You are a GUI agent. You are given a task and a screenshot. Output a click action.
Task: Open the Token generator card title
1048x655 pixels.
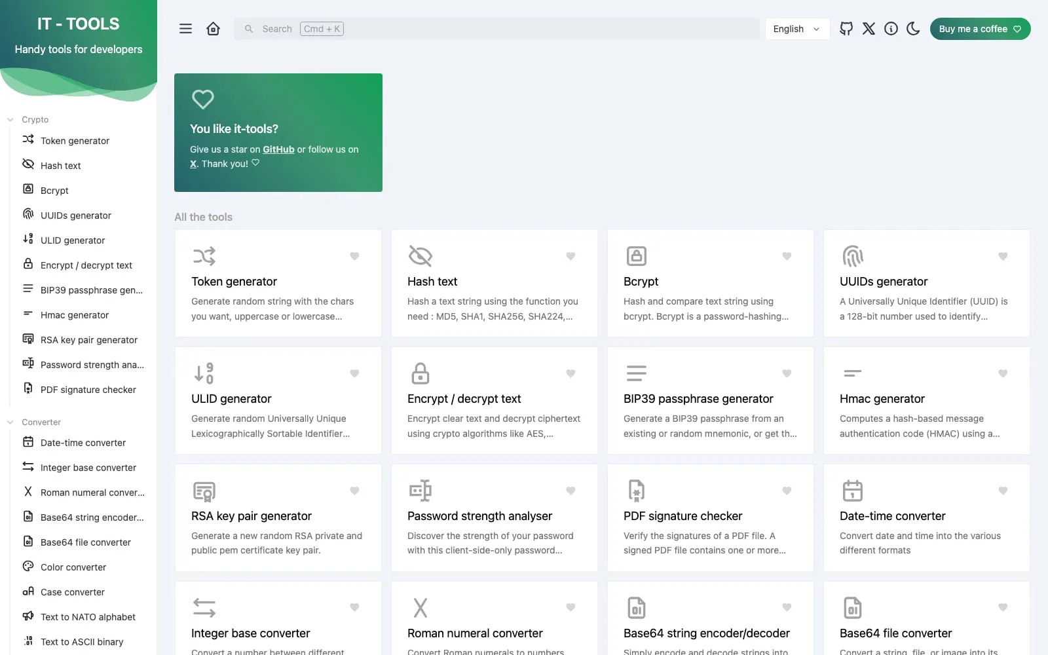point(234,282)
